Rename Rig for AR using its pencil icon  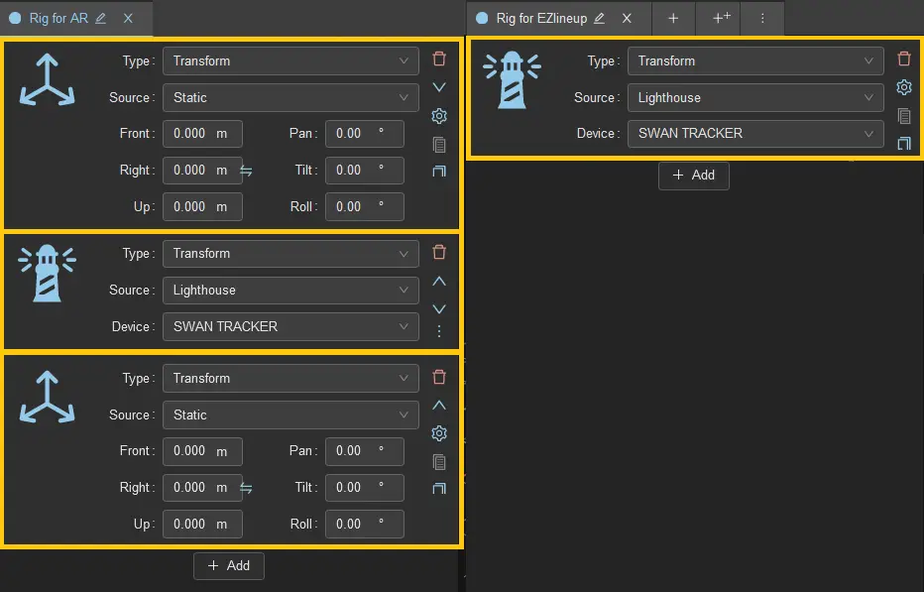click(101, 19)
